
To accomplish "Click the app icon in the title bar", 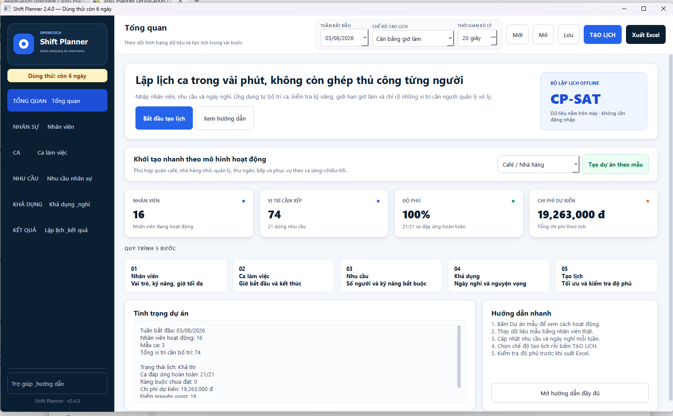I will tap(7, 9).
